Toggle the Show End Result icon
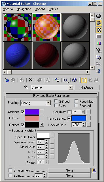104x182 pixels. click(x=84, y=80)
